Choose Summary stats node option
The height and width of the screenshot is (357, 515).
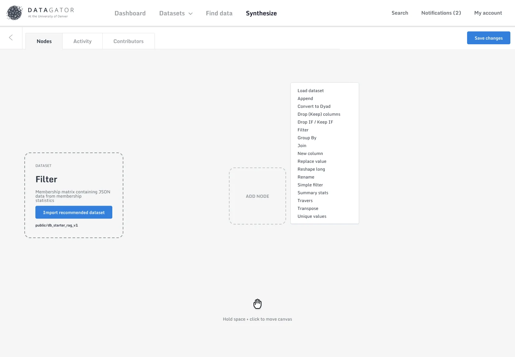(313, 193)
